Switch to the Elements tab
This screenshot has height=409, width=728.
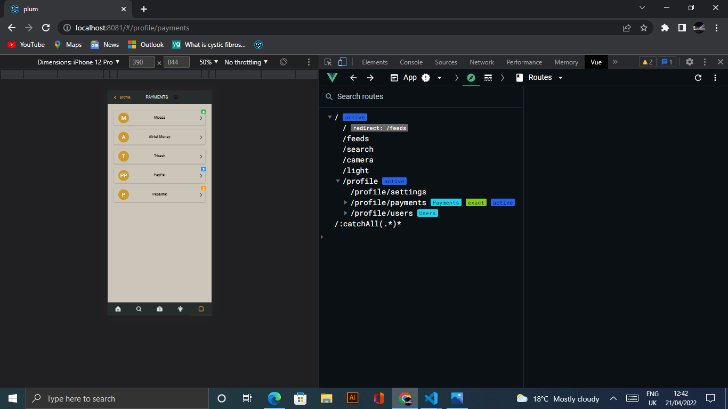375,62
